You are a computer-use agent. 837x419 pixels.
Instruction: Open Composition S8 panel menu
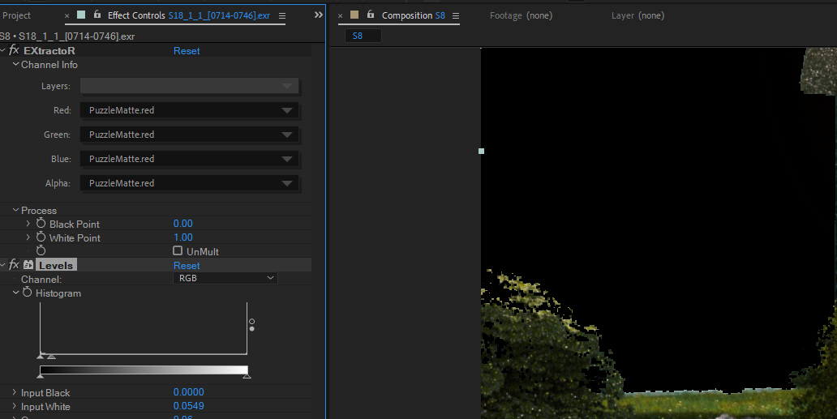pyautogui.click(x=455, y=16)
